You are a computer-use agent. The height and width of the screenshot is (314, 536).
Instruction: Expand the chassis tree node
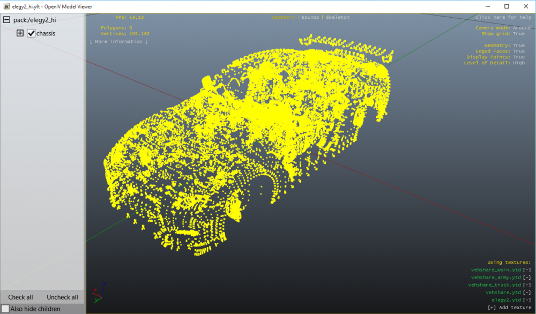(x=20, y=33)
